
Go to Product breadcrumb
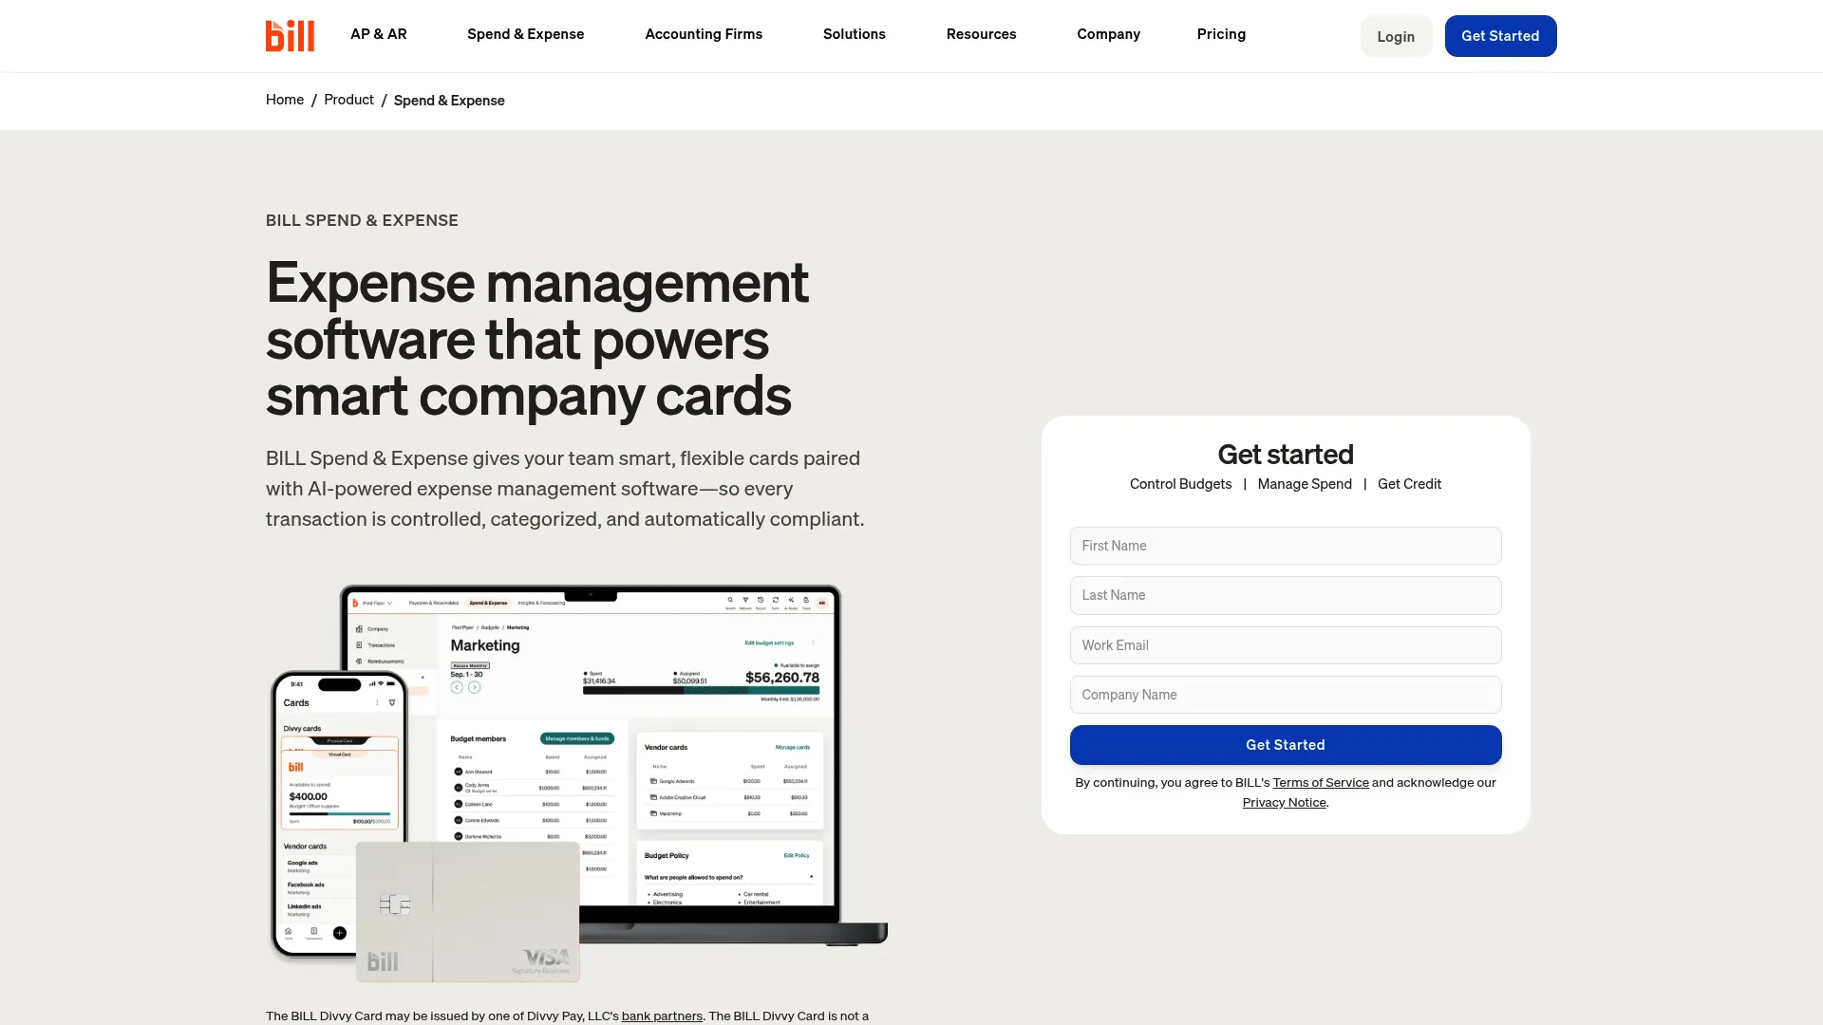(348, 100)
